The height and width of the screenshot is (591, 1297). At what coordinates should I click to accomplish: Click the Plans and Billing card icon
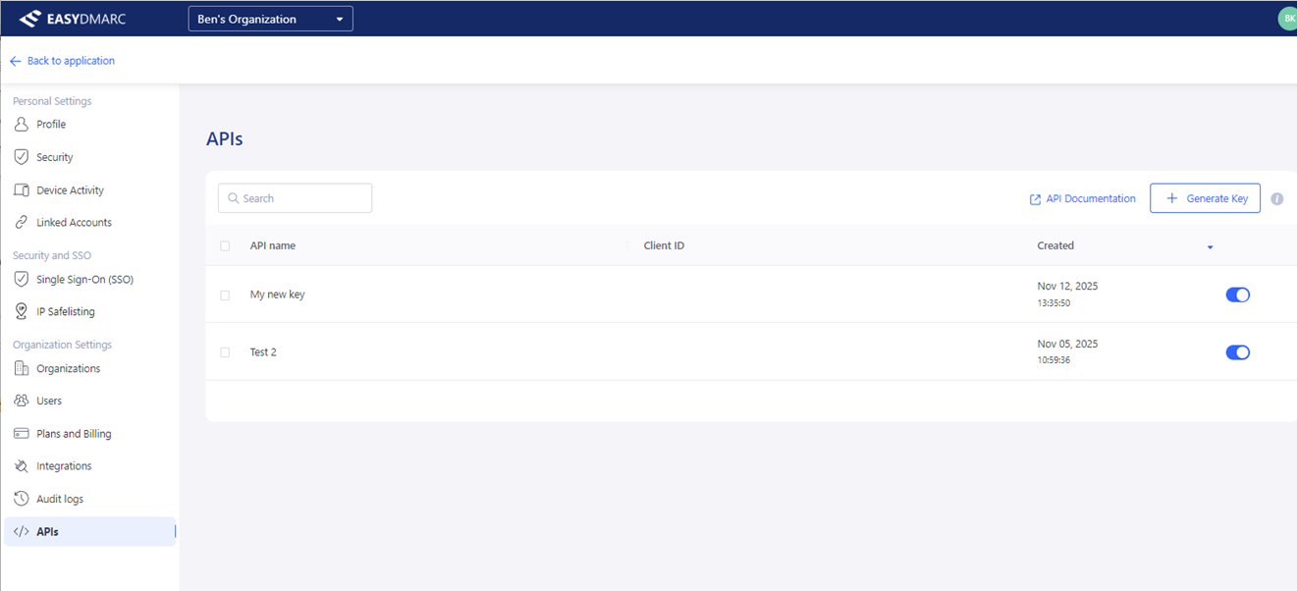coord(22,434)
